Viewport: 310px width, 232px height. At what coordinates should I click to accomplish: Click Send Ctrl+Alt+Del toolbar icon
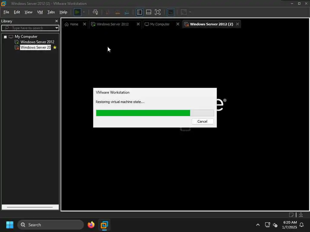[x=95, y=12]
